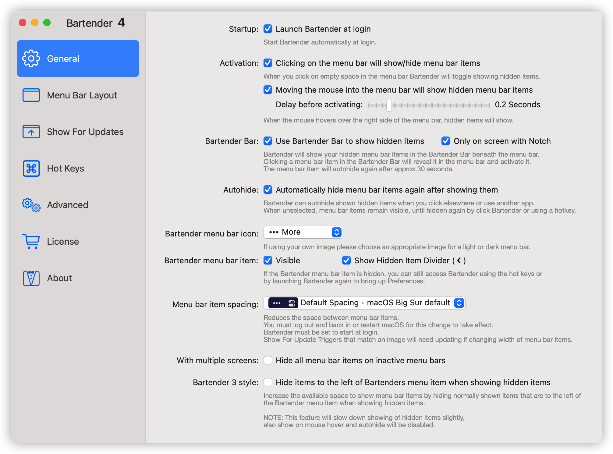Click the General gear icon
Screen dimensions: 613x454
tap(31, 59)
